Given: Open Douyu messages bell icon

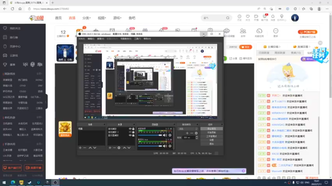Looking at the screenshot, I should pyautogui.click(x=273, y=17).
